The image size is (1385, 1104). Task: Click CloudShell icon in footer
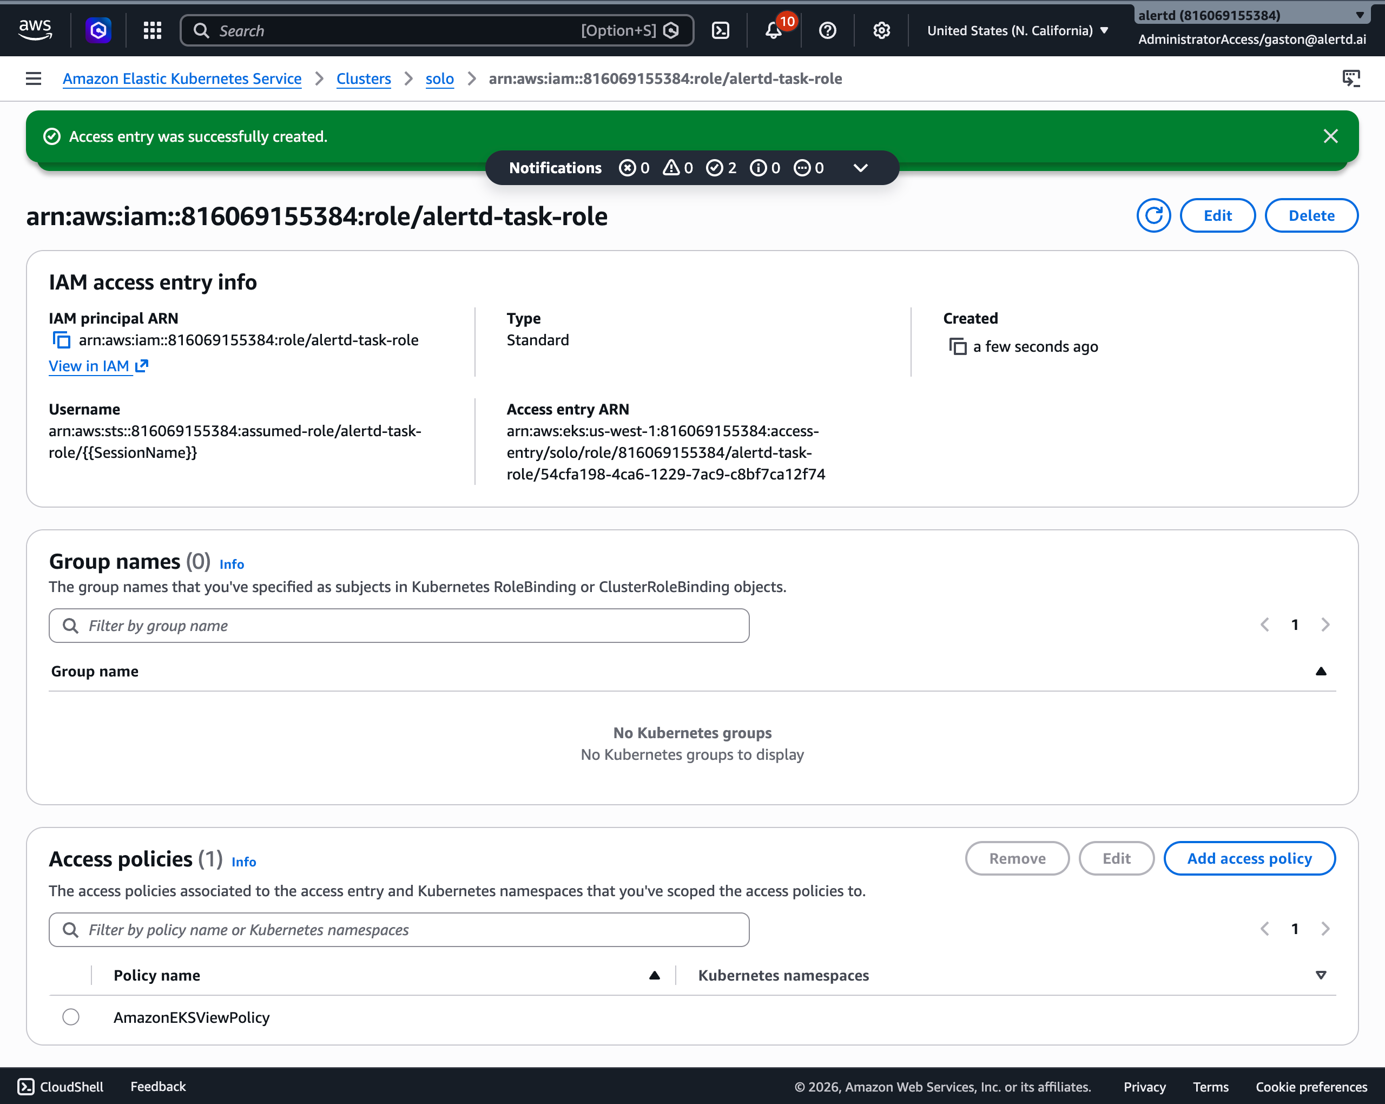point(25,1086)
